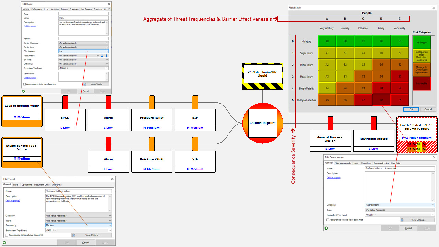Select the D5 cell in the risk matrix
Viewport: 439px width, 247px height.
click(x=381, y=100)
